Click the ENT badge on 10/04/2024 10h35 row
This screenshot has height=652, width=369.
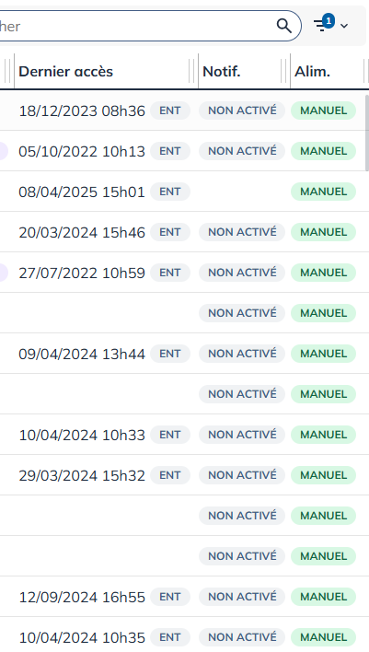(170, 637)
